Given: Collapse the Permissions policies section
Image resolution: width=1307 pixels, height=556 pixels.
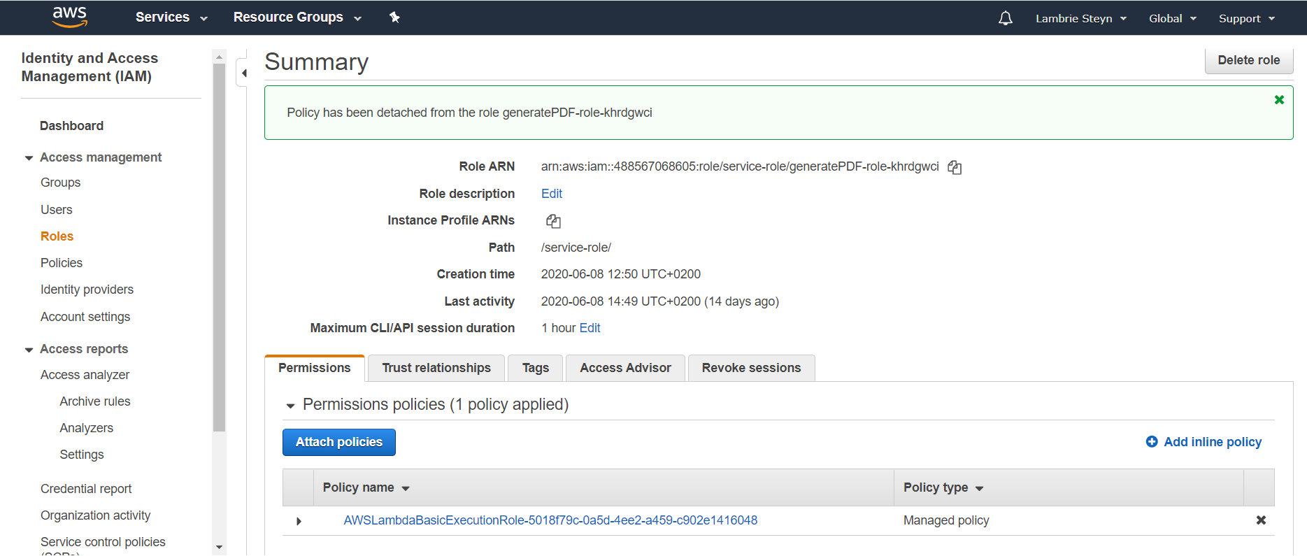Looking at the screenshot, I should point(290,406).
